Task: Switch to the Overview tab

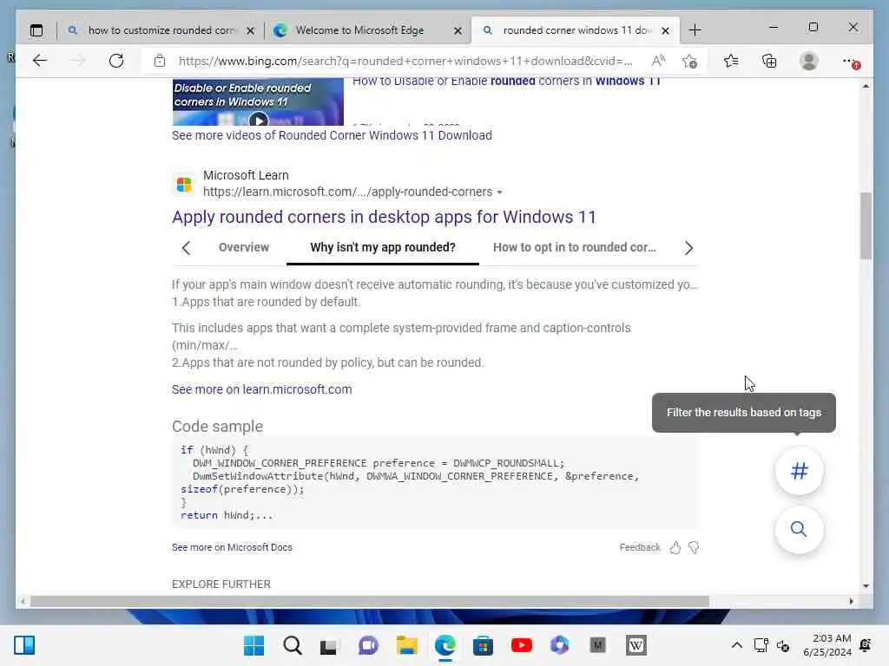Action: [244, 247]
